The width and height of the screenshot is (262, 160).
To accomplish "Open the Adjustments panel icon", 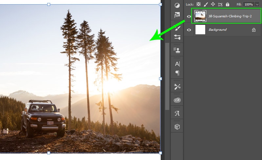I will click(x=177, y=5).
